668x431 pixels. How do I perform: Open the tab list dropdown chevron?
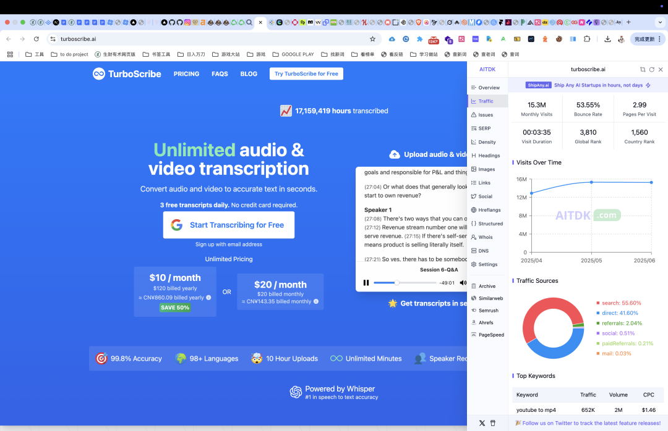661,22
